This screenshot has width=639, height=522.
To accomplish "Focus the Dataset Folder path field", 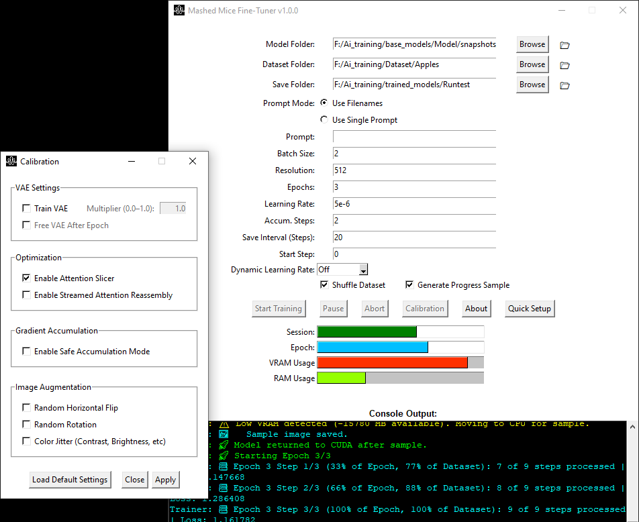I will click(x=414, y=64).
